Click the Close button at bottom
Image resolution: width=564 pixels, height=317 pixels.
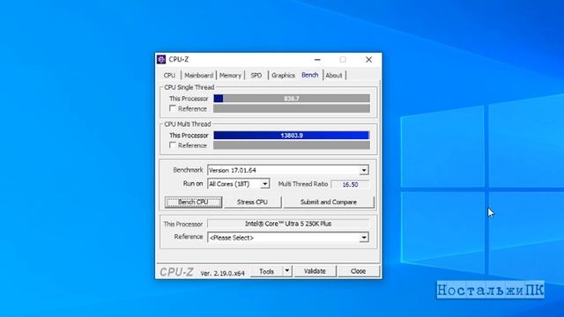coord(359,271)
